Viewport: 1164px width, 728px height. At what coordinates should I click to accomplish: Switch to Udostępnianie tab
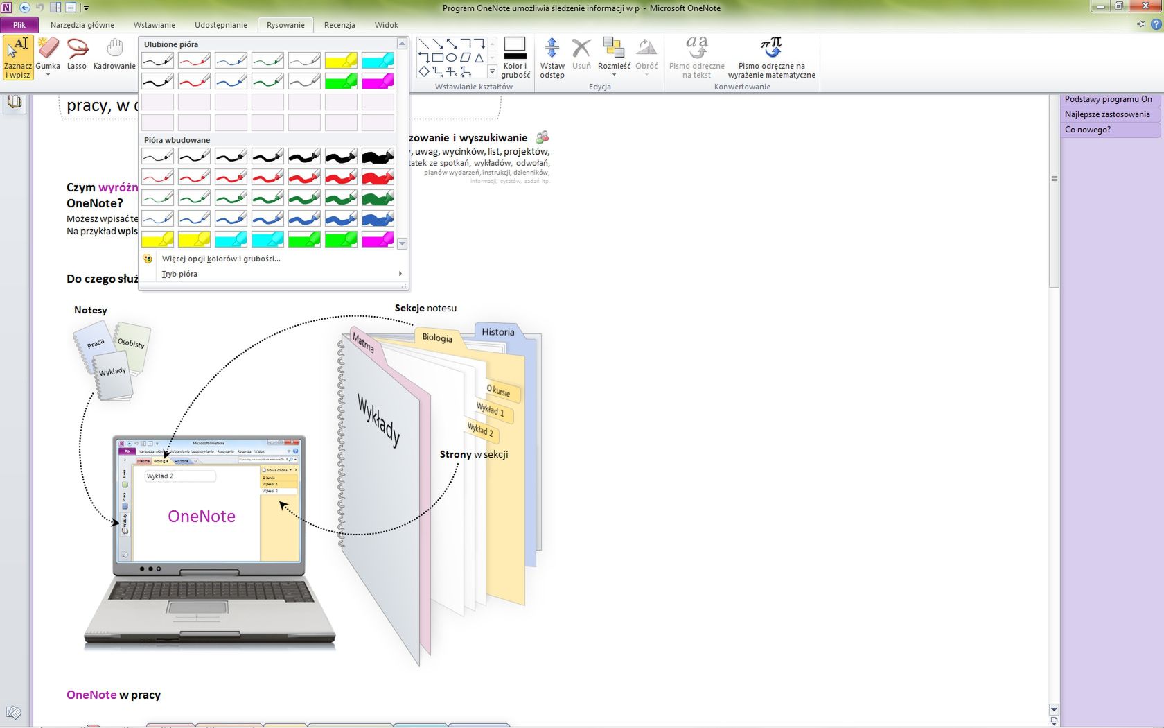(x=221, y=25)
